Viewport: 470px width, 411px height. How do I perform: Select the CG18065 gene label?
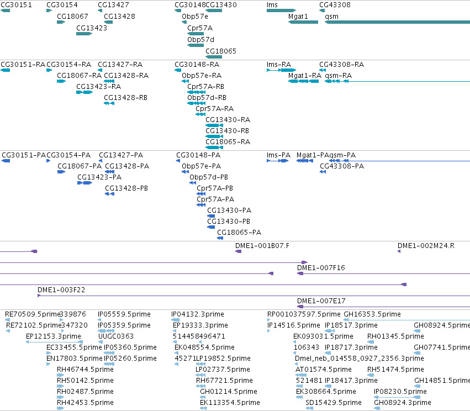point(221,51)
